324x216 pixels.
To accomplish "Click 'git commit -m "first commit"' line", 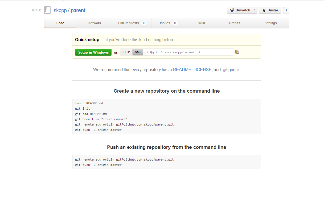I will pos(101,119).
